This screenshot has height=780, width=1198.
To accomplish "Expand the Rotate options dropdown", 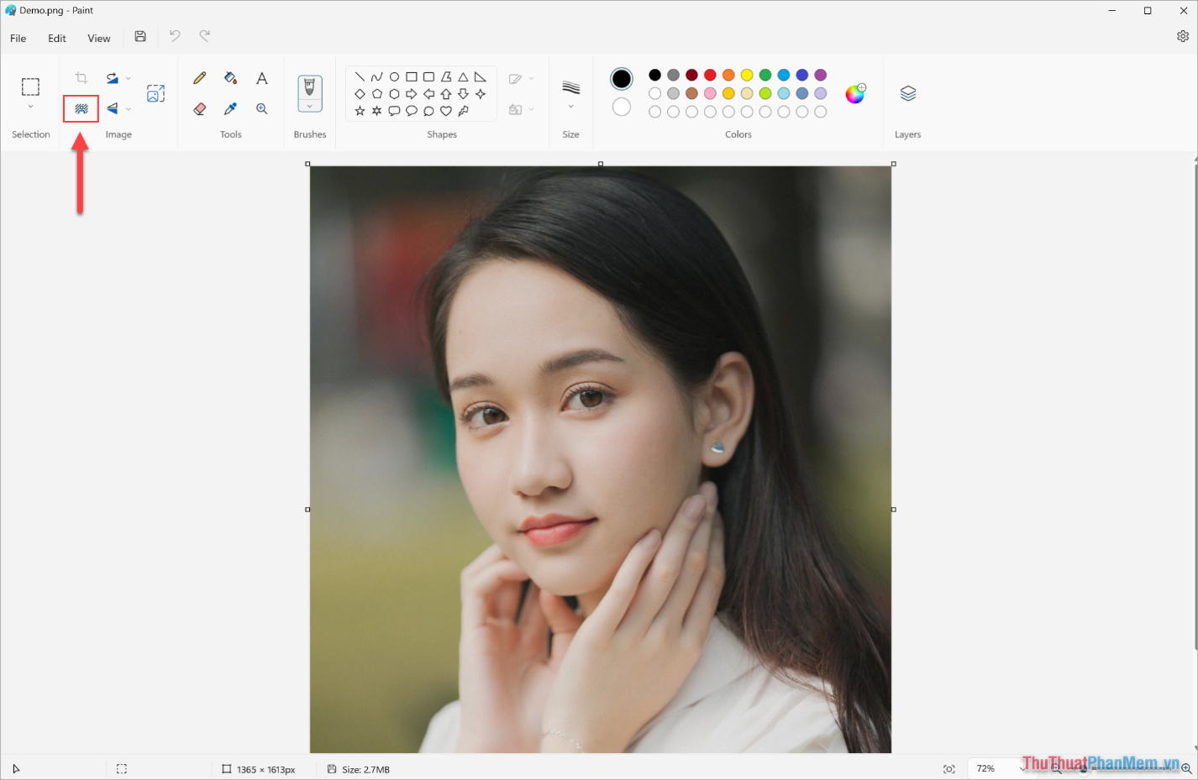I will [x=128, y=77].
